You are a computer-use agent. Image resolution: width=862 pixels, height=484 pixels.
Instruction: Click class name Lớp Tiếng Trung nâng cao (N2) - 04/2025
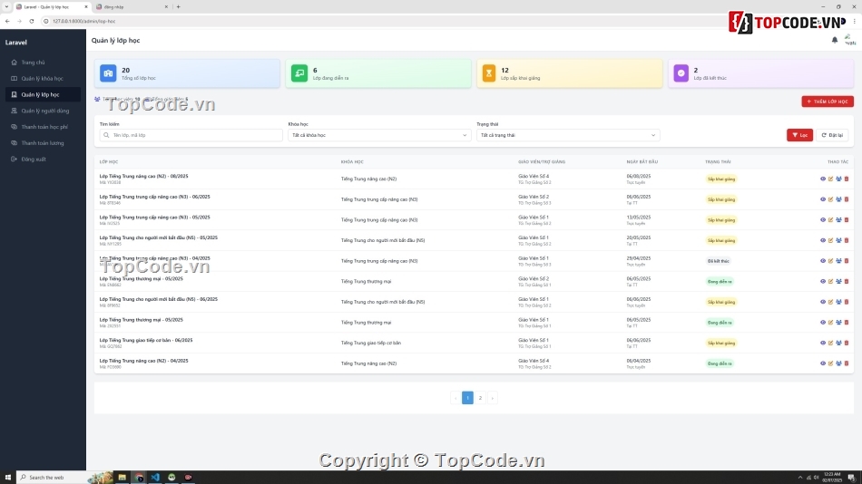point(143,361)
